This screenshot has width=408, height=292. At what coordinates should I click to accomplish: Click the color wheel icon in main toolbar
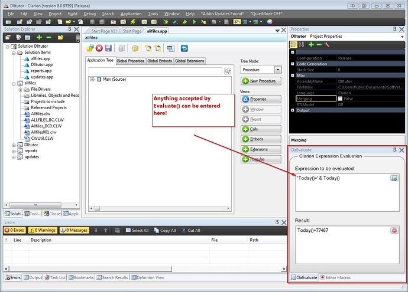pos(270,22)
